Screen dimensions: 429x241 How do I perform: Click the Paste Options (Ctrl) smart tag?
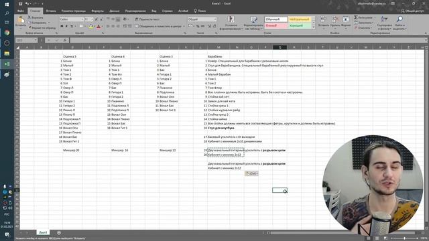[x=251, y=173]
